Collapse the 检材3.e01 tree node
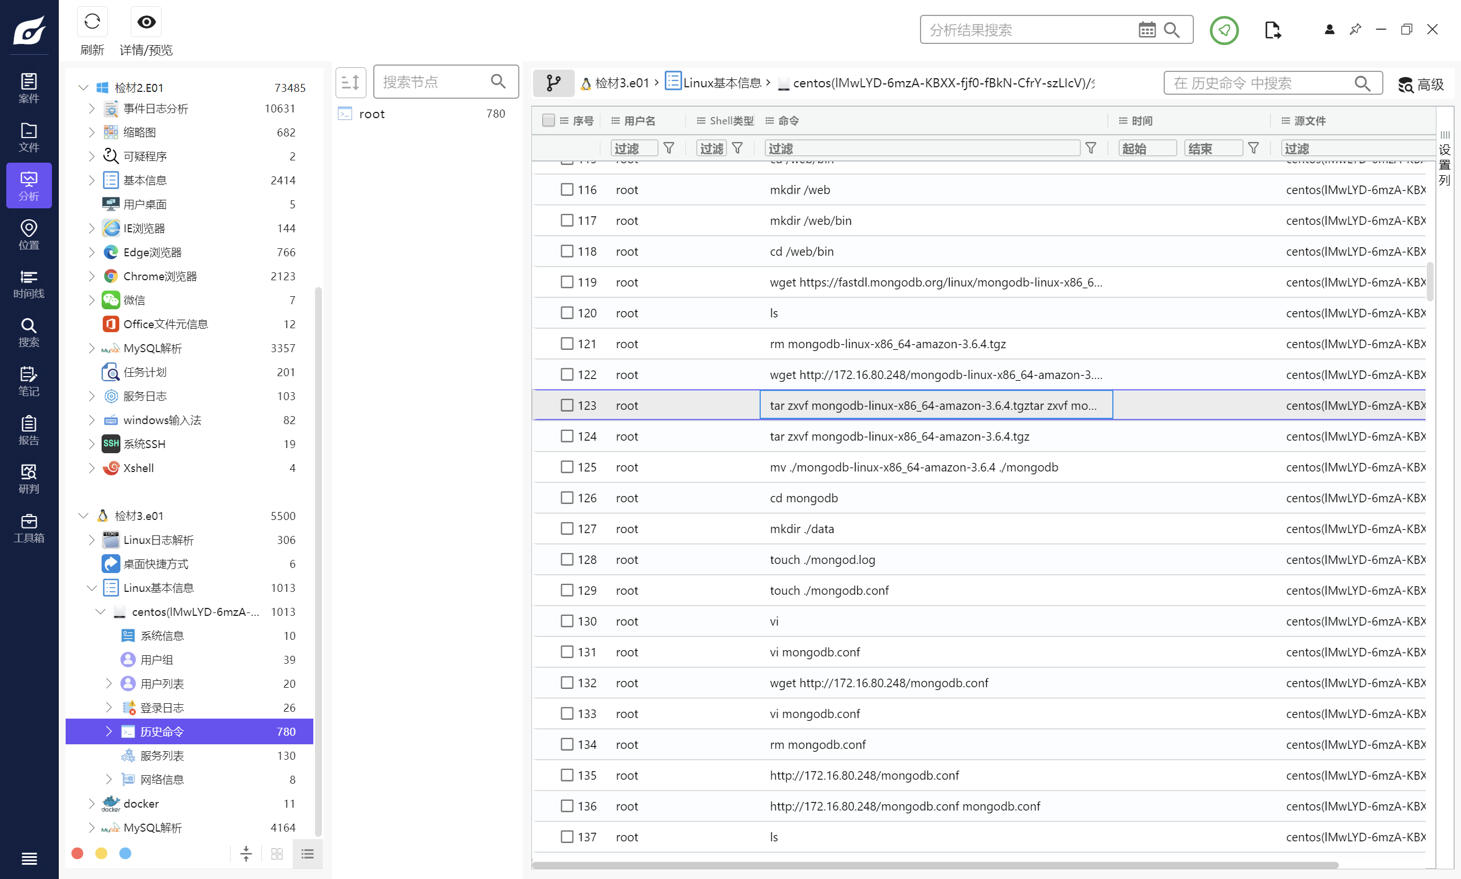This screenshot has height=879, width=1461. [83, 516]
